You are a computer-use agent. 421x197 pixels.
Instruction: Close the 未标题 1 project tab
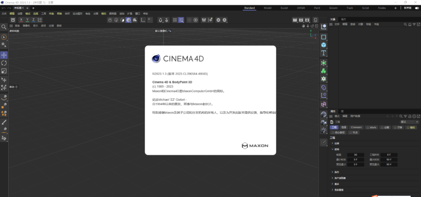tap(27, 8)
